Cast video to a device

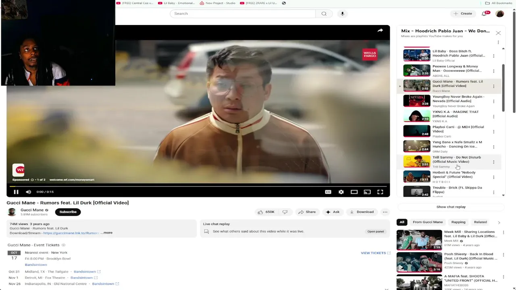pyautogui.click(x=367, y=192)
